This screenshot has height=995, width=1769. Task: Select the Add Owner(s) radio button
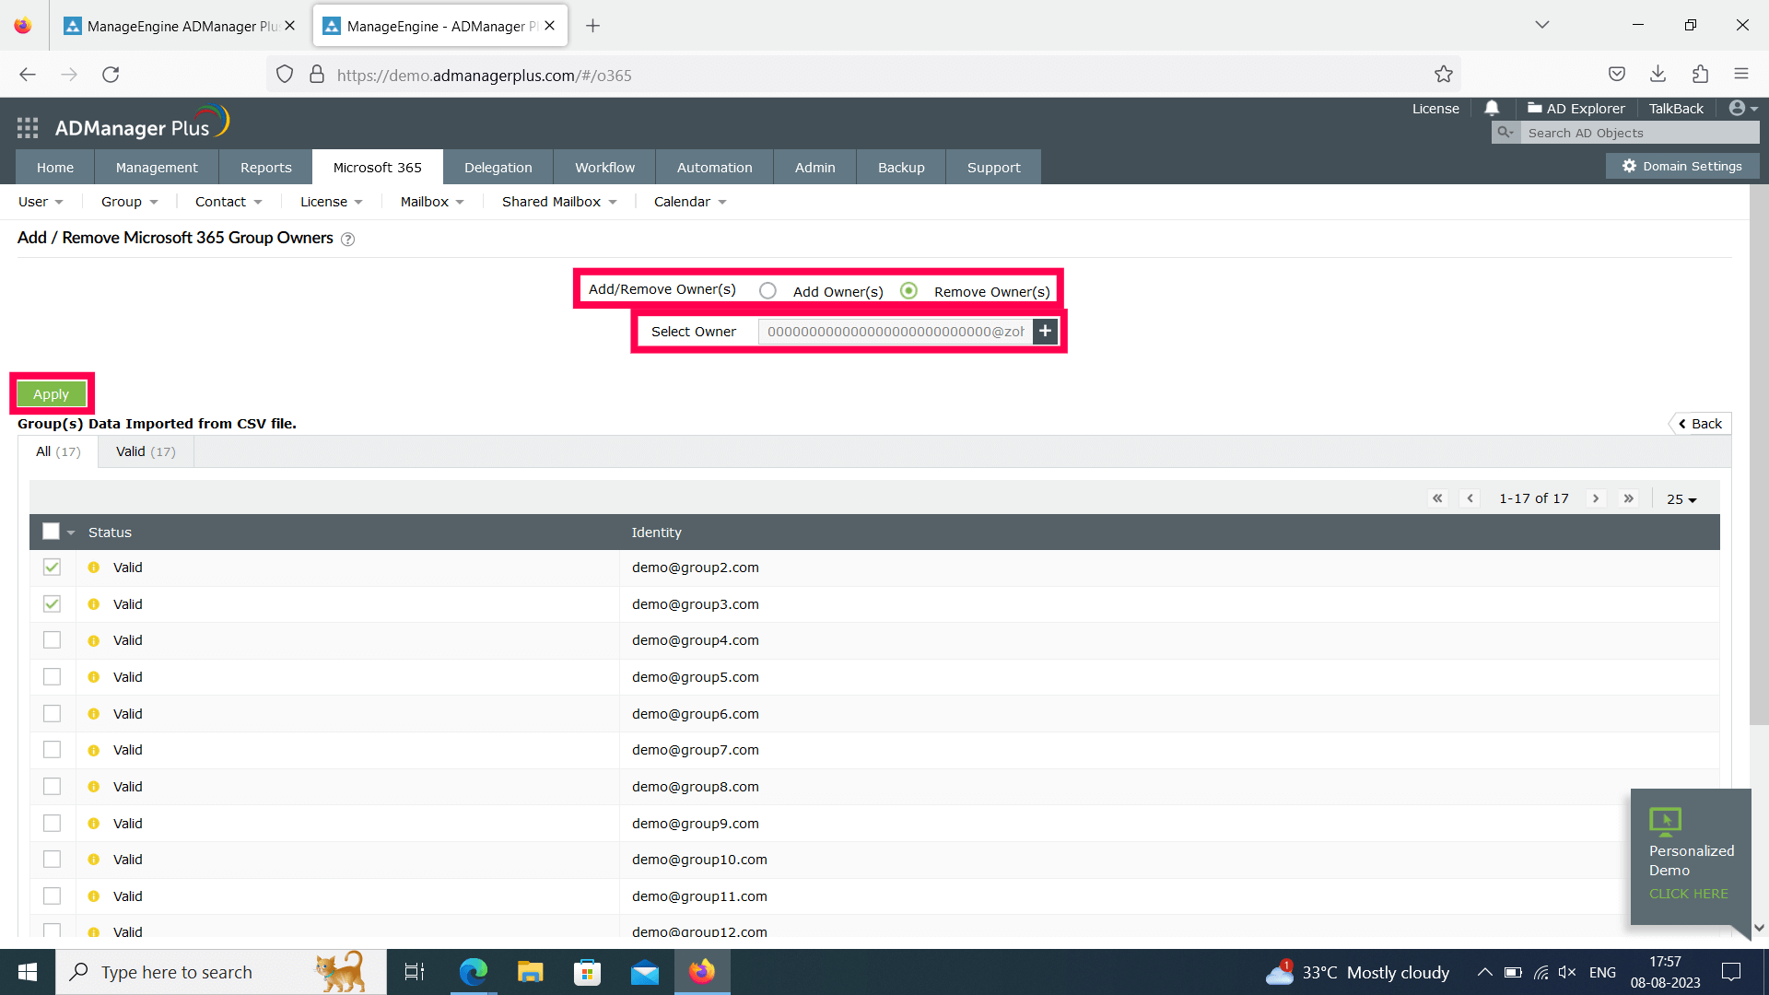click(767, 291)
